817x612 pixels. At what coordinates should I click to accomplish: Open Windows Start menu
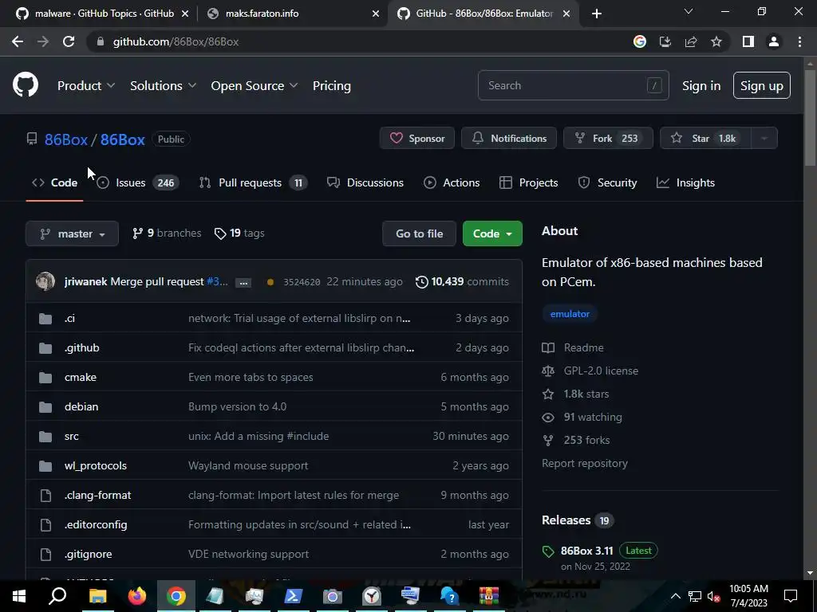coord(19,596)
